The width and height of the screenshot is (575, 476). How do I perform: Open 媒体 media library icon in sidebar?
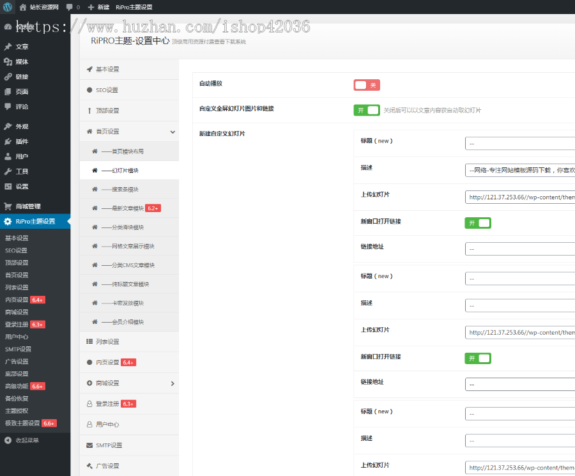tap(8, 62)
